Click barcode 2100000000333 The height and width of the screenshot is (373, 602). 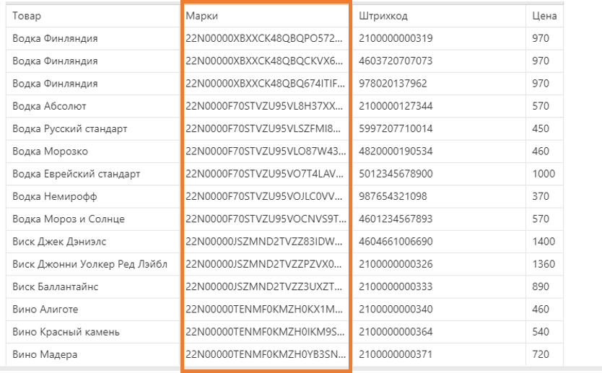tap(396, 286)
